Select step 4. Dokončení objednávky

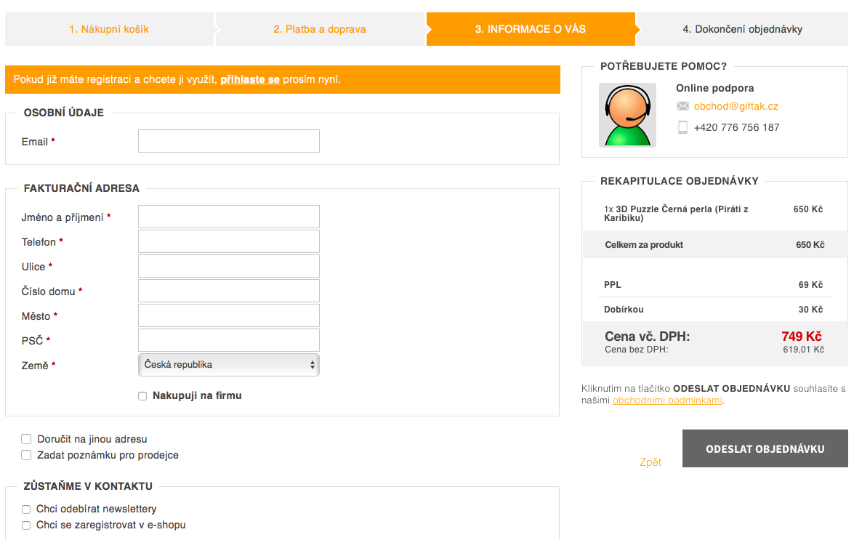coord(742,29)
